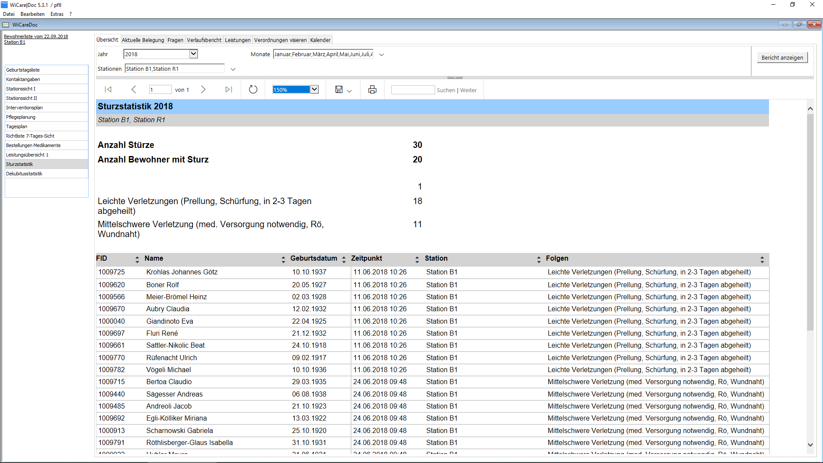Expand the Monate selection chevron

click(x=381, y=54)
